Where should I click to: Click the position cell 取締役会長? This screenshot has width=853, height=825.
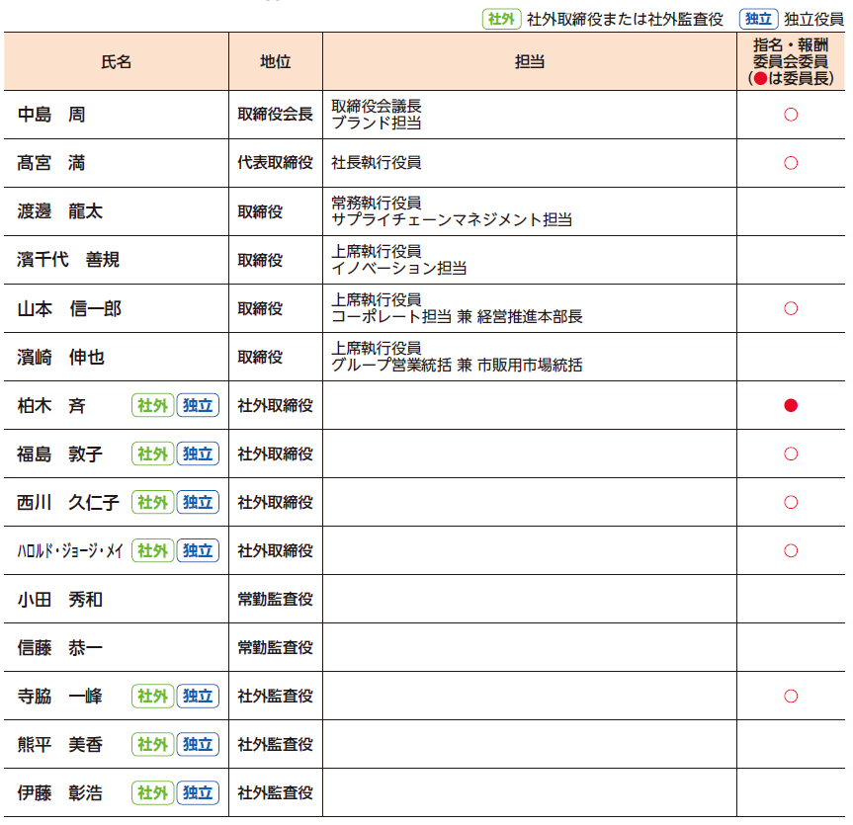(275, 115)
